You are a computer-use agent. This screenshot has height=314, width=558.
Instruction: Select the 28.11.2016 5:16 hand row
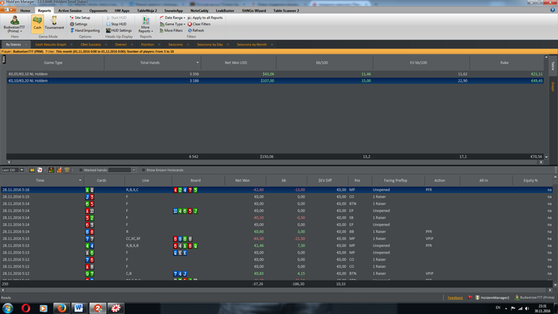point(277,190)
